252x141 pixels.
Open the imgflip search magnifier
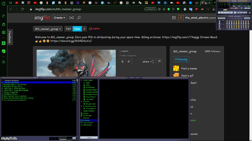(79, 18)
